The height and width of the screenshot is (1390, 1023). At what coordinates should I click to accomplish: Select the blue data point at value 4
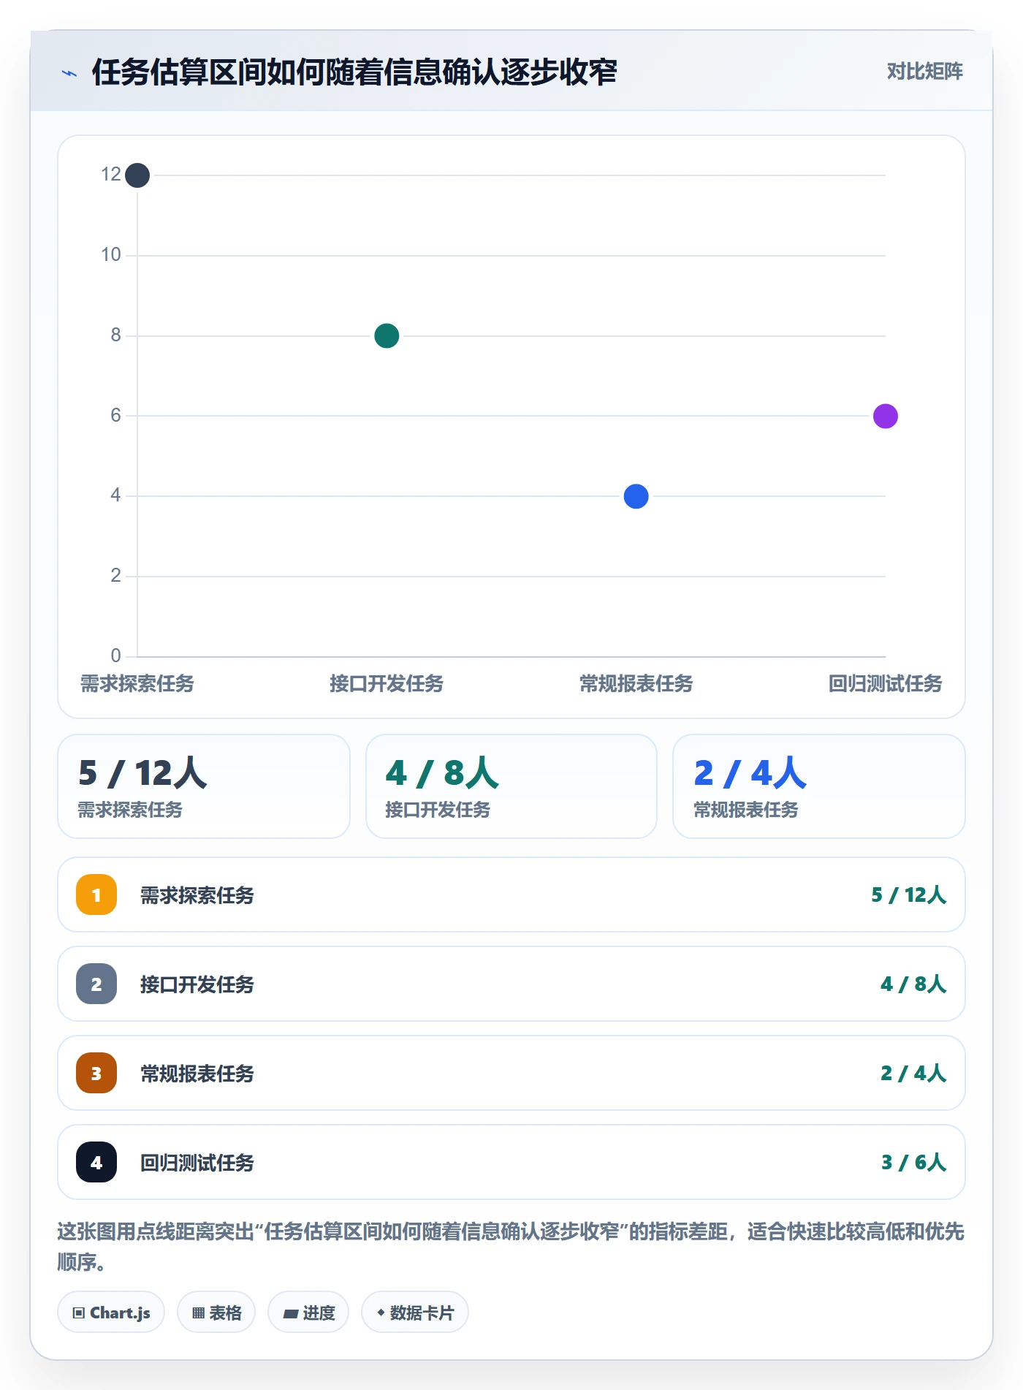click(636, 496)
